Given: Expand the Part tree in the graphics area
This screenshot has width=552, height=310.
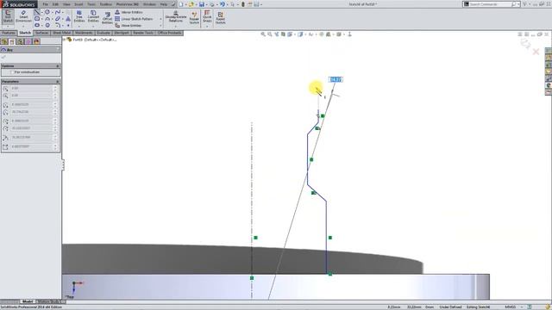Looking at the screenshot, I should click(65, 40).
